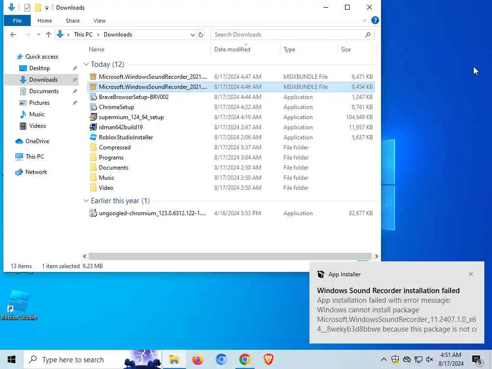The image size is (492, 369).
Task: Open the File ribbon tab
Action: [17, 21]
